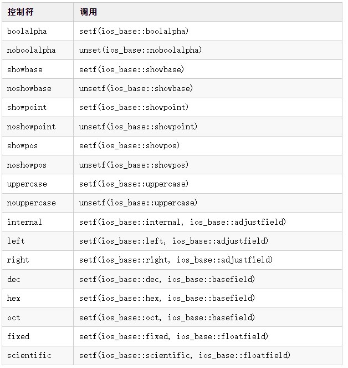Click the 调用 column header
This screenshot has height=368, width=348.
tap(88, 12)
